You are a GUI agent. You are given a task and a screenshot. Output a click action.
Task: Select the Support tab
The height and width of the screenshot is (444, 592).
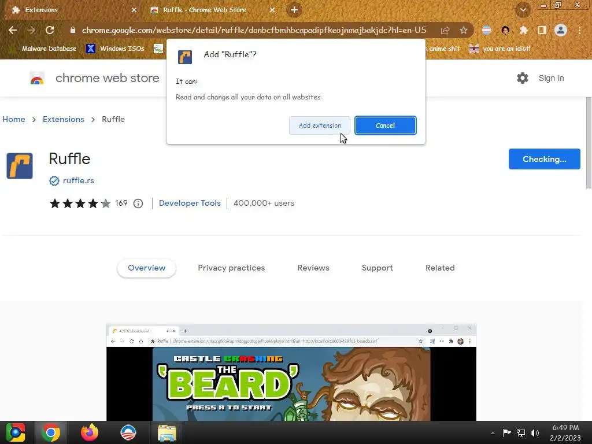coord(377,268)
